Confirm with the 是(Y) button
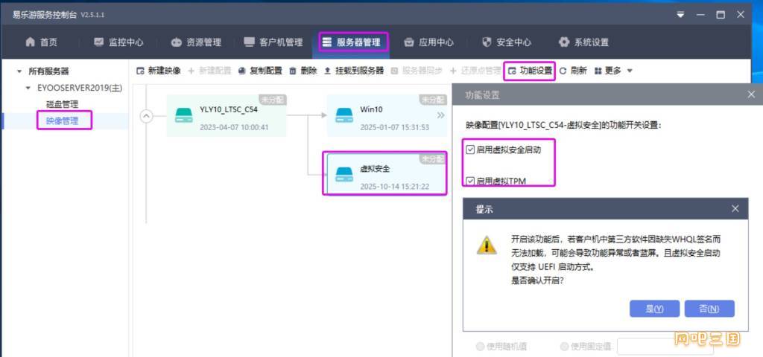The height and width of the screenshot is (357, 763). [x=654, y=309]
